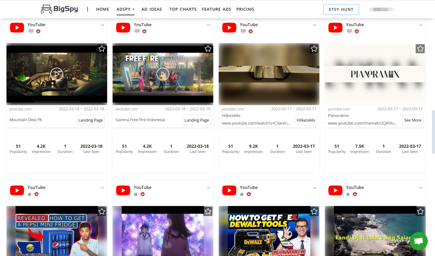Viewport: 435px width, 256px height.
Task: Click the Pianoramix youtube channel link
Action: point(362,123)
